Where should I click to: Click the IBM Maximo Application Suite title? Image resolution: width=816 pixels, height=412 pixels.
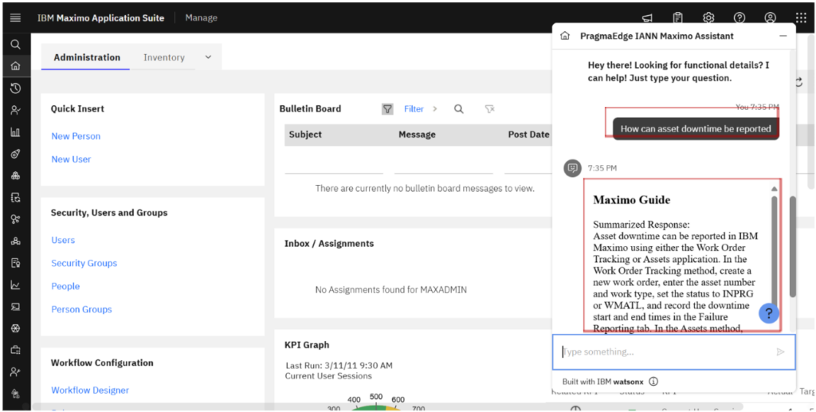101,18
